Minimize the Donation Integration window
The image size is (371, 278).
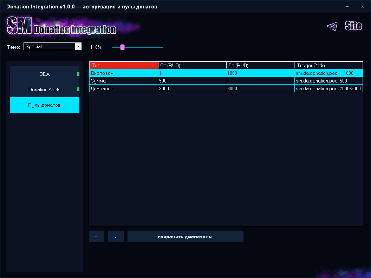(347, 7)
